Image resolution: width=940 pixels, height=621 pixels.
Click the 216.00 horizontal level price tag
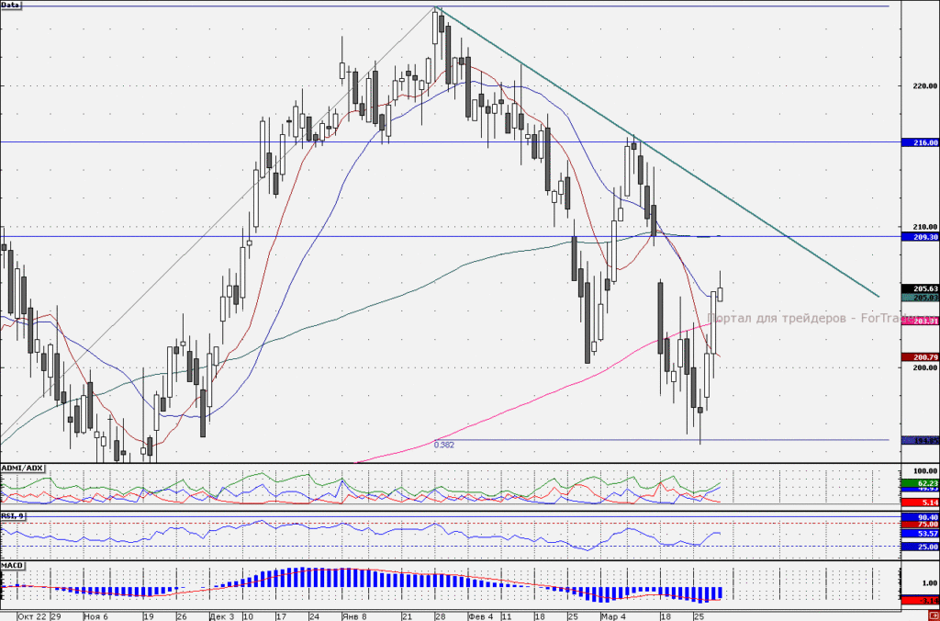(920, 142)
